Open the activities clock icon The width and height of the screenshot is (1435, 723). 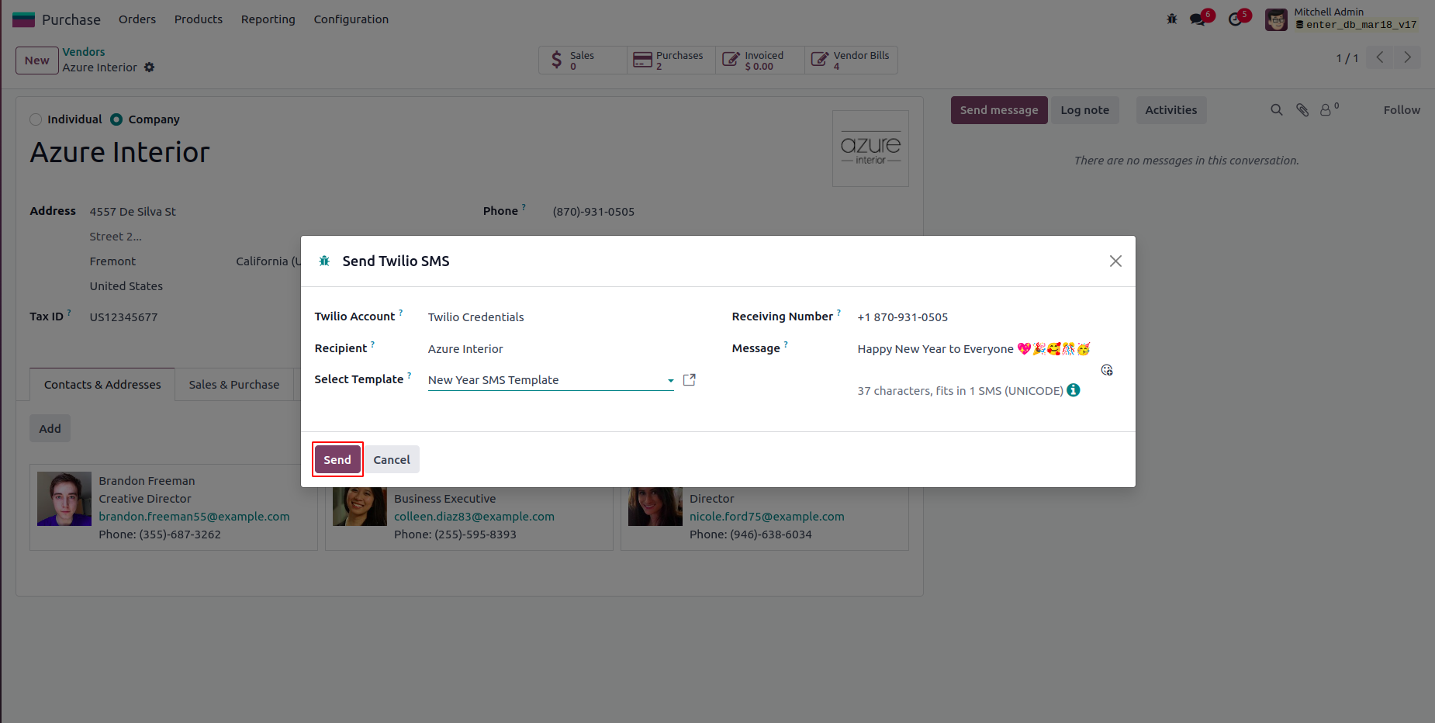tap(1236, 19)
